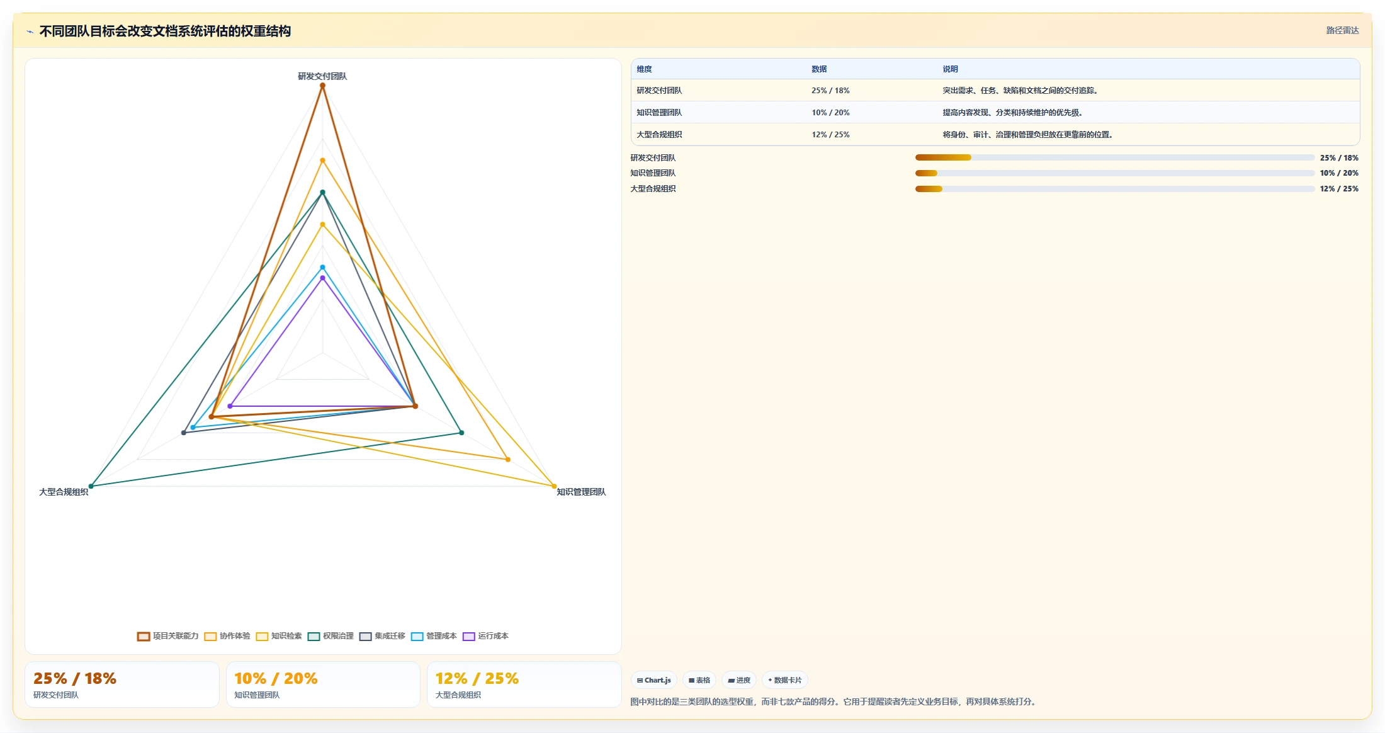Click the 数据 column header
The width and height of the screenshot is (1385, 733).
(819, 69)
